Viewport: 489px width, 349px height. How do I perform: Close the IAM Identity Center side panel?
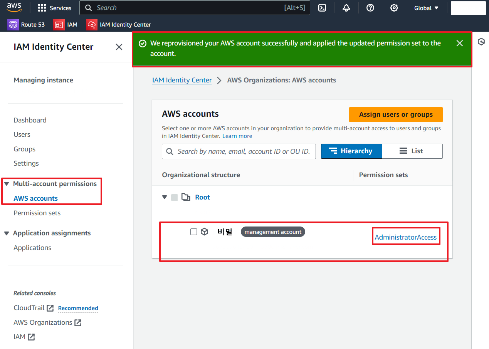point(119,47)
